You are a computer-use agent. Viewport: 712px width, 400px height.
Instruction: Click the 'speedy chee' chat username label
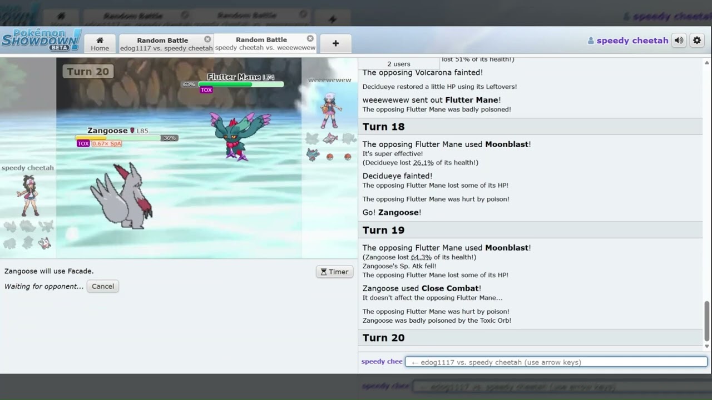pos(382,361)
